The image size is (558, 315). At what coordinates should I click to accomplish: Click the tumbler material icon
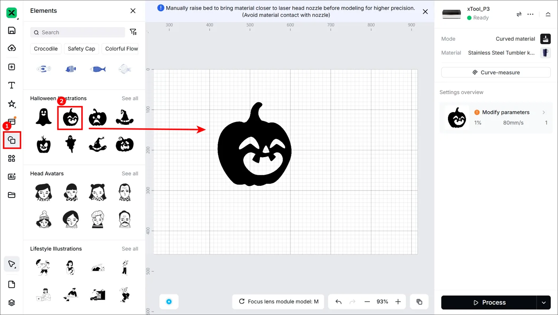545,53
